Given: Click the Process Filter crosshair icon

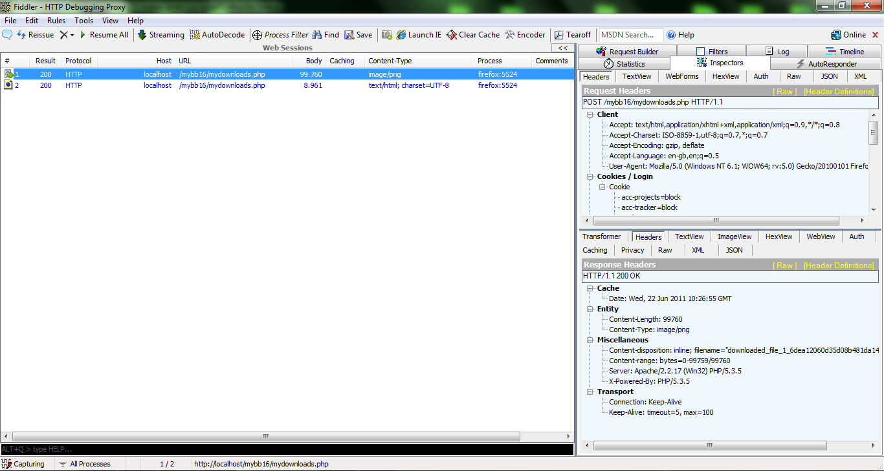Looking at the screenshot, I should (257, 35).
